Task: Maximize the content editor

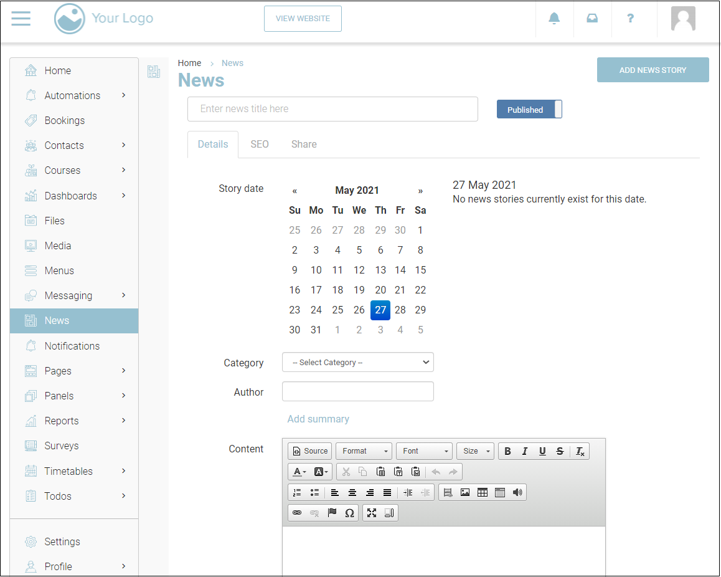Action: point(372,513)
